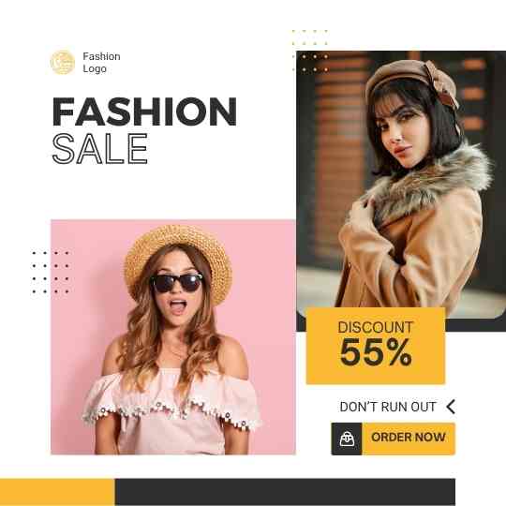The width and height of the screenshot is (506, 506).
Task: Select the Fashion Logo text label
Action: click(x=101, y=62)
